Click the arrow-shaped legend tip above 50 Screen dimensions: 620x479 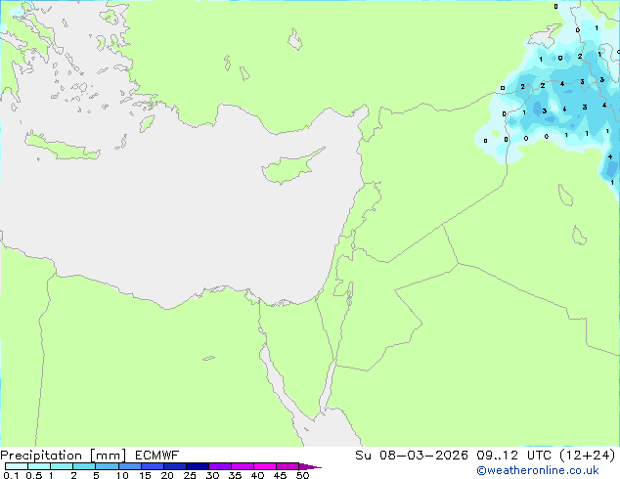point(309,466)
